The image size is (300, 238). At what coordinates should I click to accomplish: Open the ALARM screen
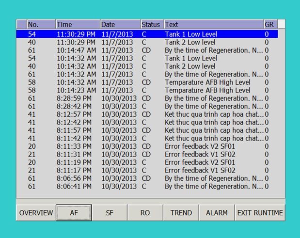coord(217,213)
